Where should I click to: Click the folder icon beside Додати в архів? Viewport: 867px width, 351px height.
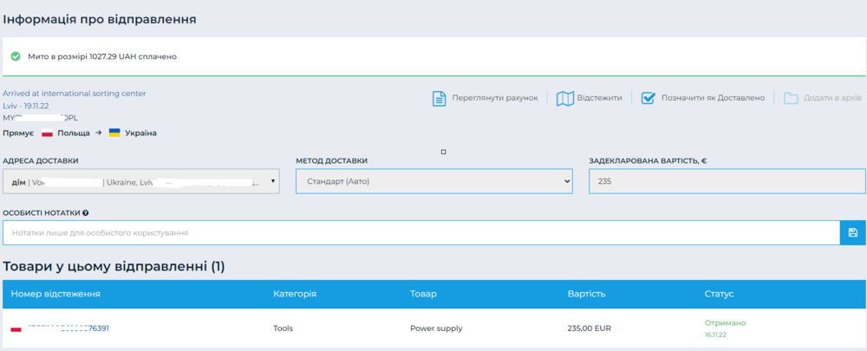pyautogui.click(x=791, y=98)
